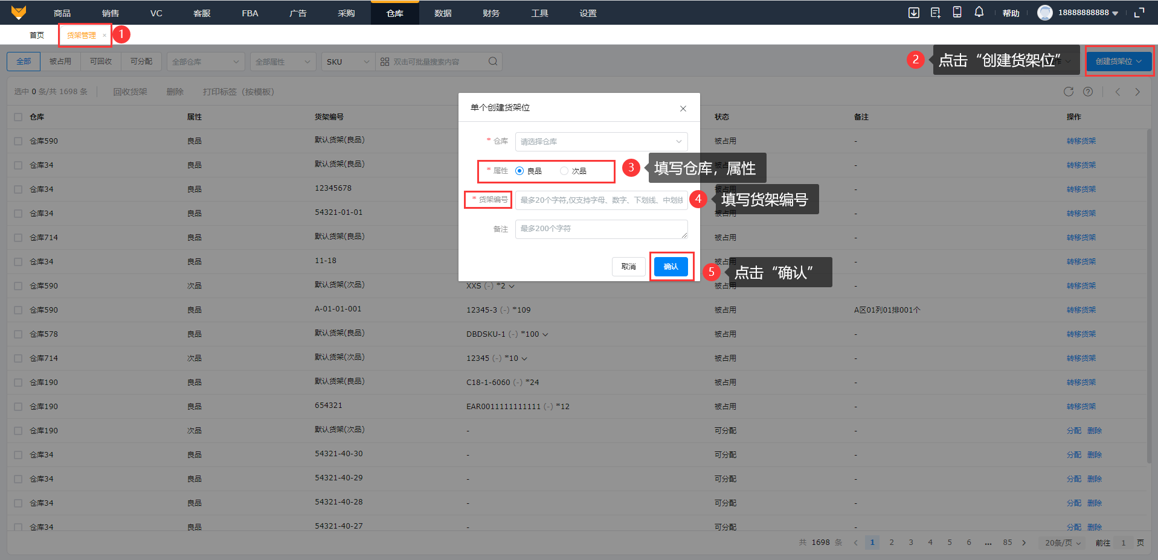Open the 仓库 menu
This screenshot has height=560, width=1158.
[x=395, y=13]
